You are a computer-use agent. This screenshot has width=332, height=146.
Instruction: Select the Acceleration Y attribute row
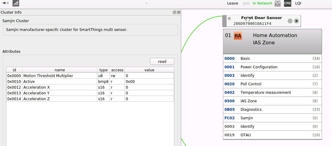point(90,93)
